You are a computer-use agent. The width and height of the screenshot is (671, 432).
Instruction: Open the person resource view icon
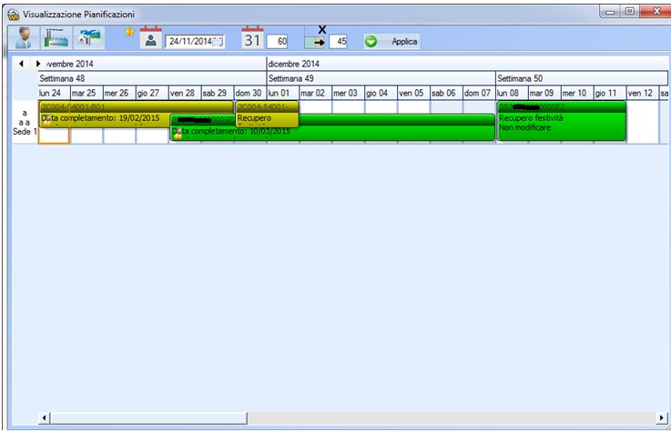24,37
